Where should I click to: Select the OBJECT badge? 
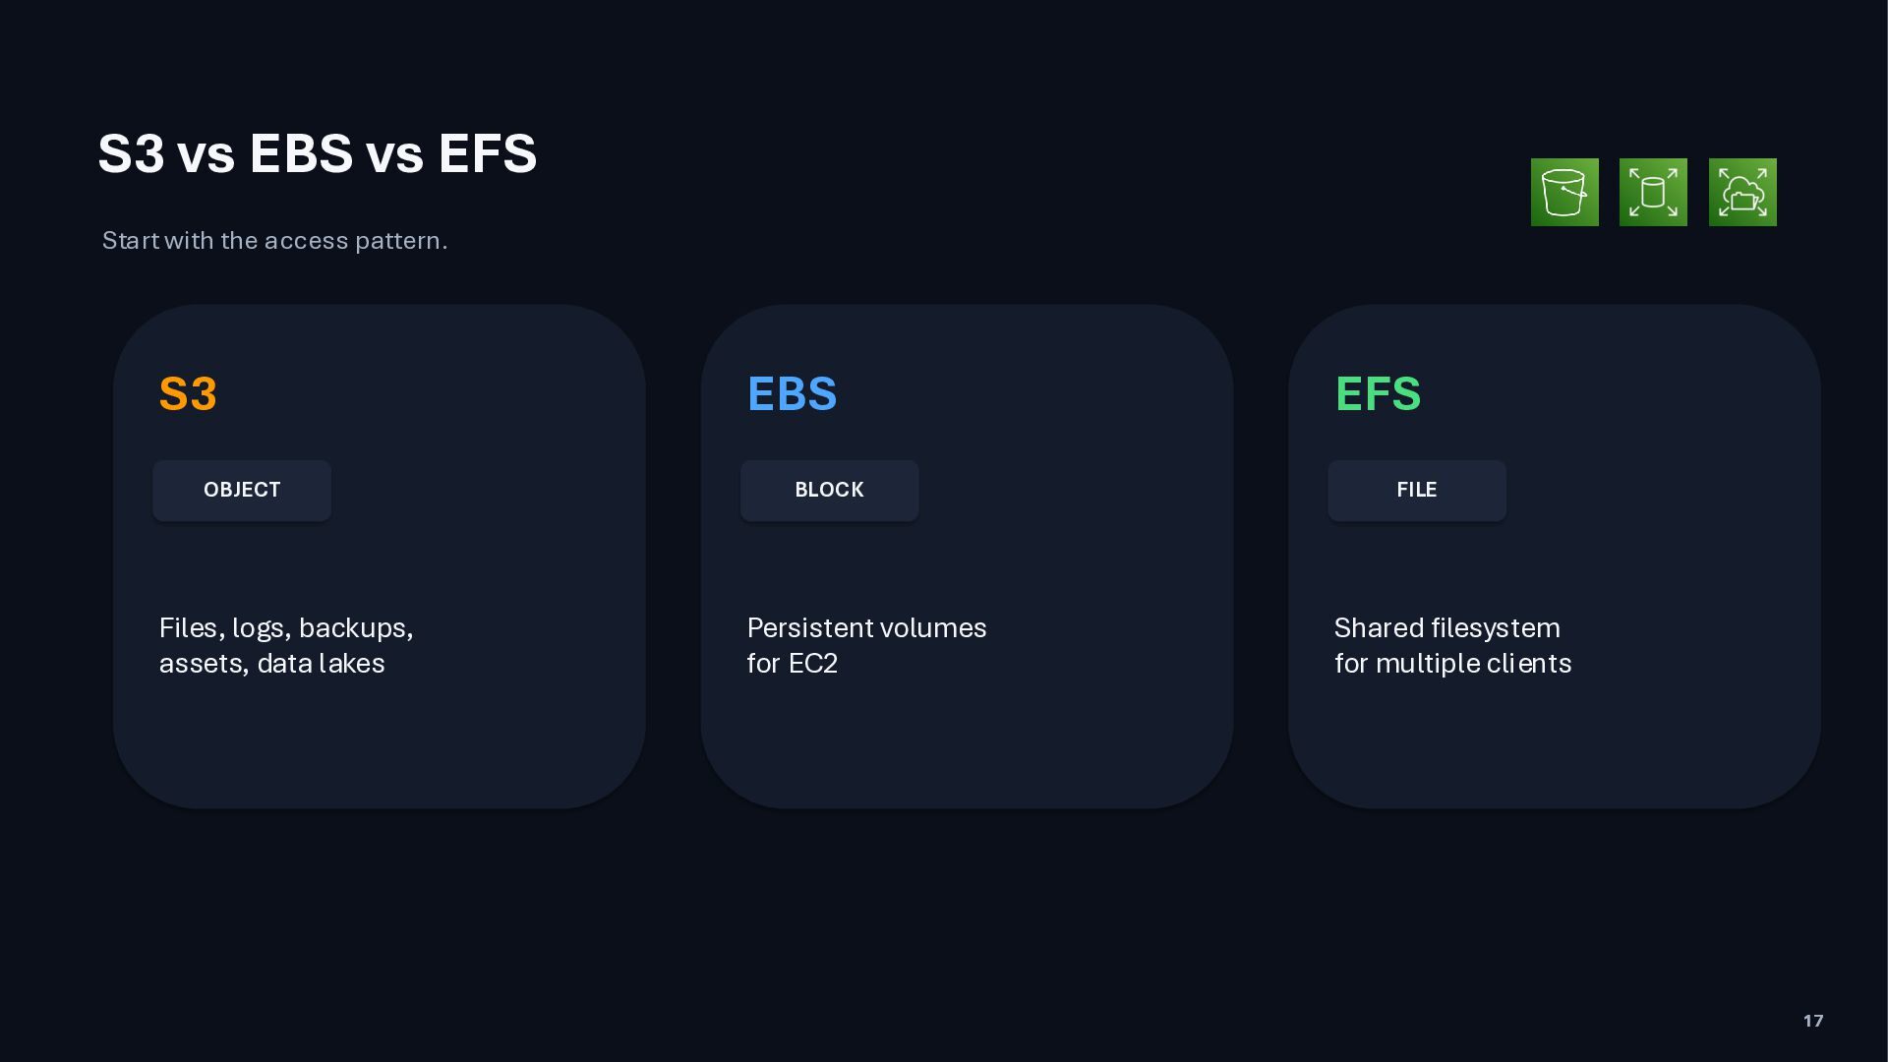pos(242,490)
